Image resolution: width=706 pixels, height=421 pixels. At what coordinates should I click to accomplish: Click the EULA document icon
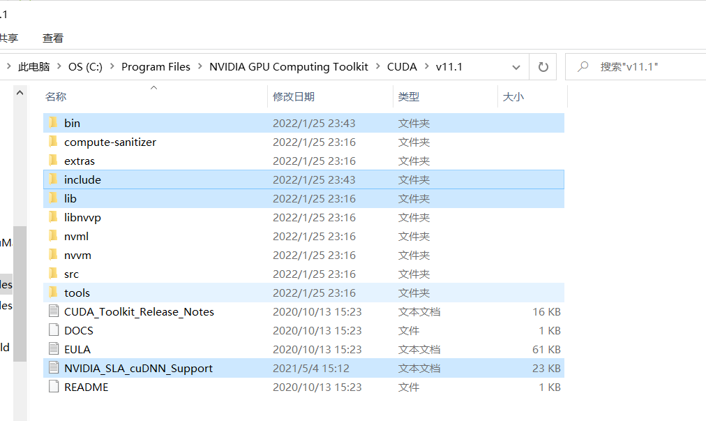pyautogui.click(x=54, y=349)
